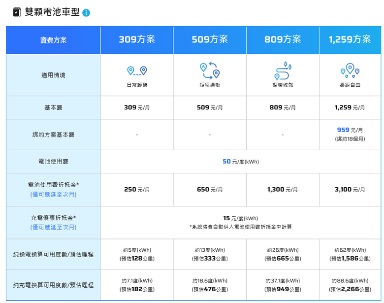Click the 探索城郊 caption text
This screenshot has height=303, width=384.
283,85
